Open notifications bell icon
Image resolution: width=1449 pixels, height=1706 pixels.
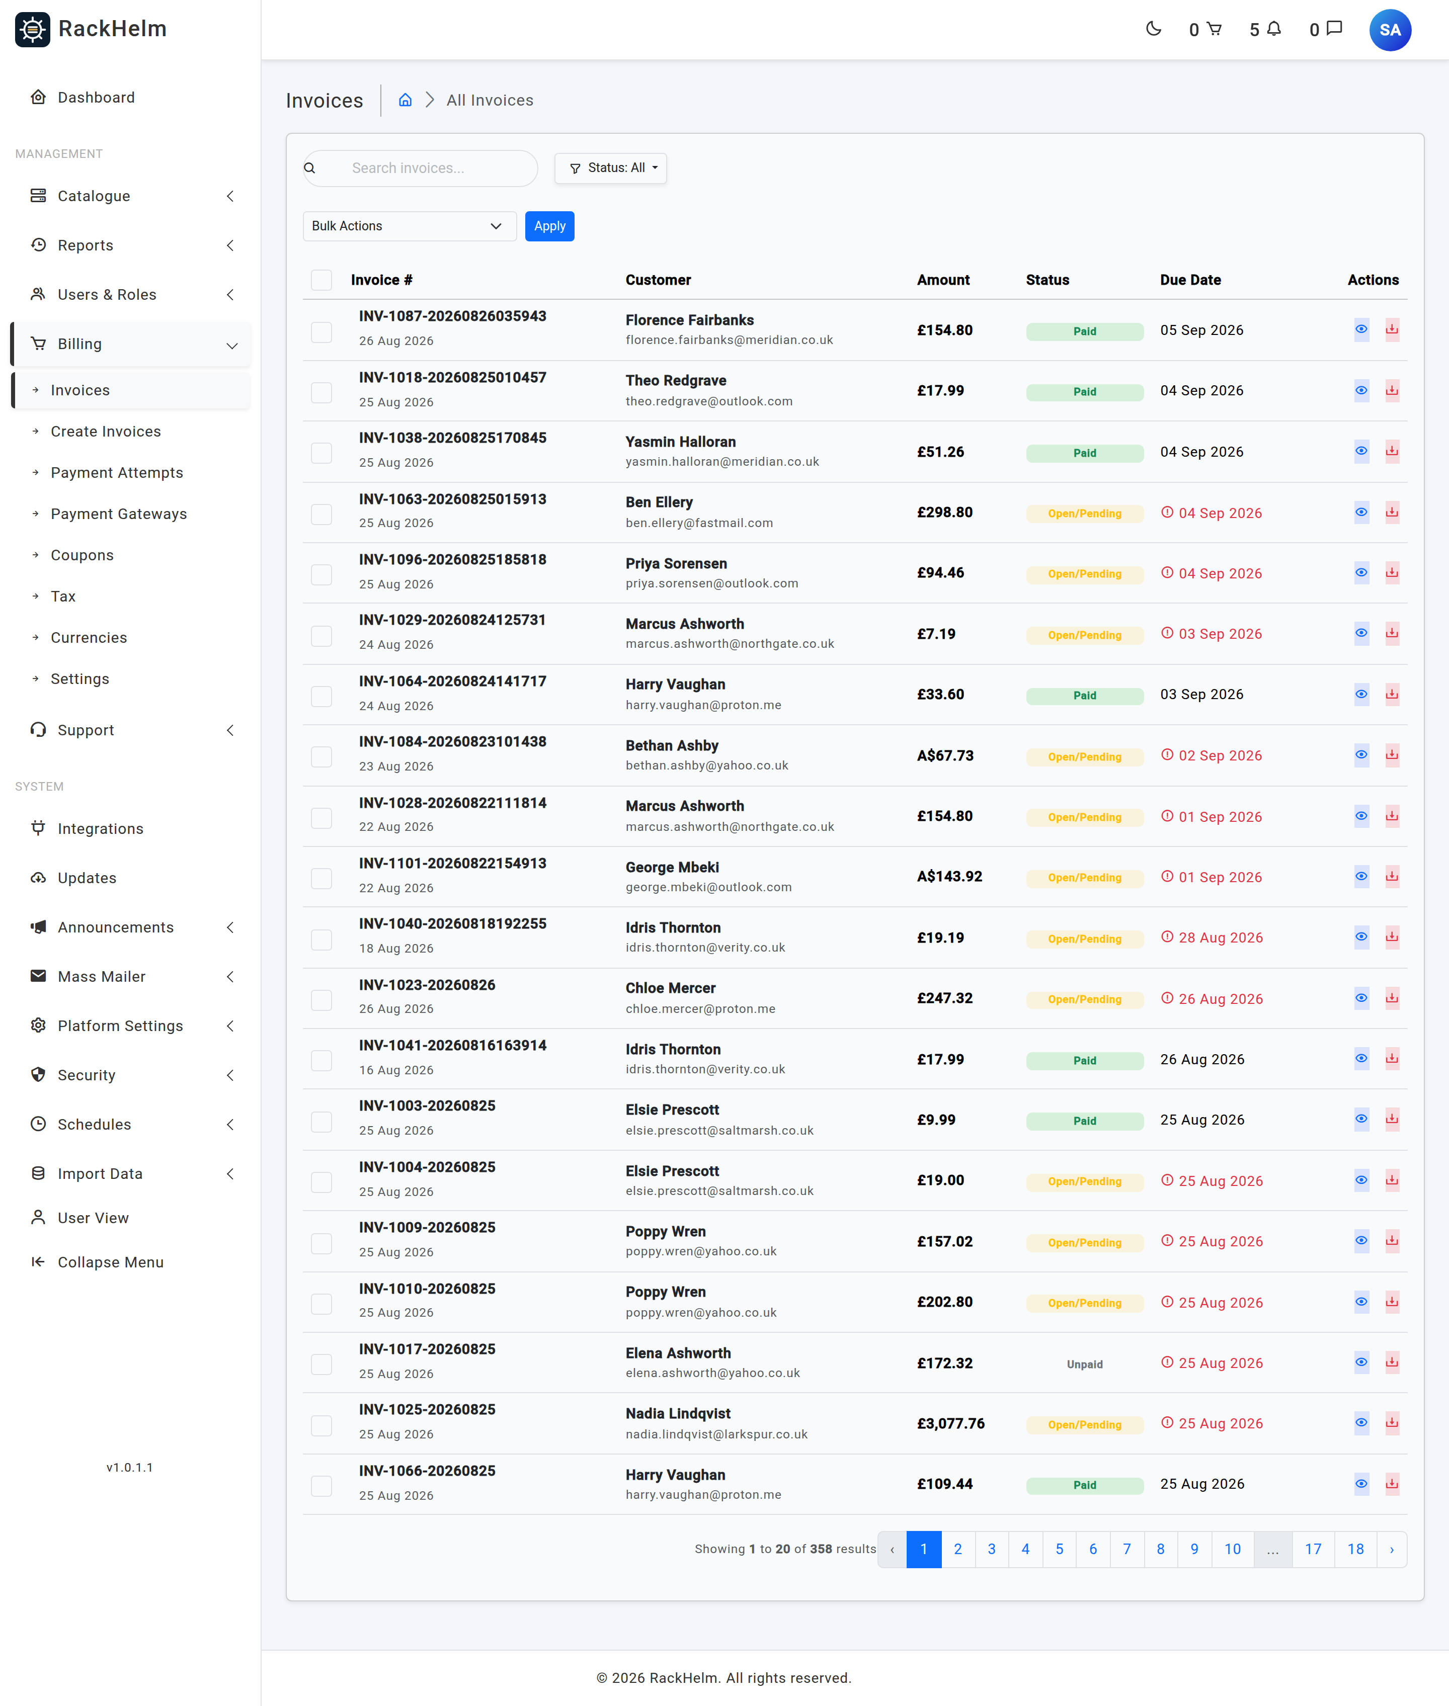click(x=1274, y=30)
